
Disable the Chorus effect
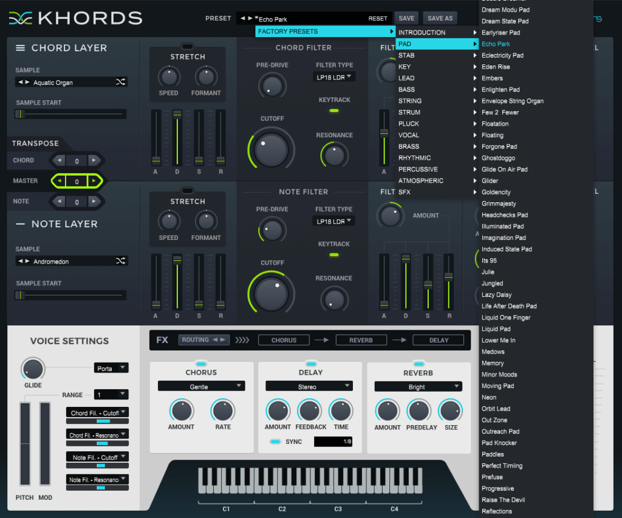tap(201, 364)
